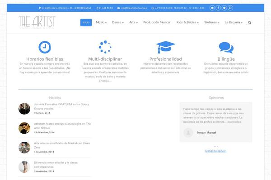This screenshot has width=271, height=180.
Task: Open the Jornada Formativa GRATUITA news article
Action: (61, 107)
